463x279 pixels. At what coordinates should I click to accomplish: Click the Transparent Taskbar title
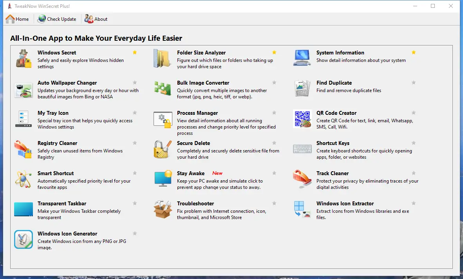click(x=62, y=203)
